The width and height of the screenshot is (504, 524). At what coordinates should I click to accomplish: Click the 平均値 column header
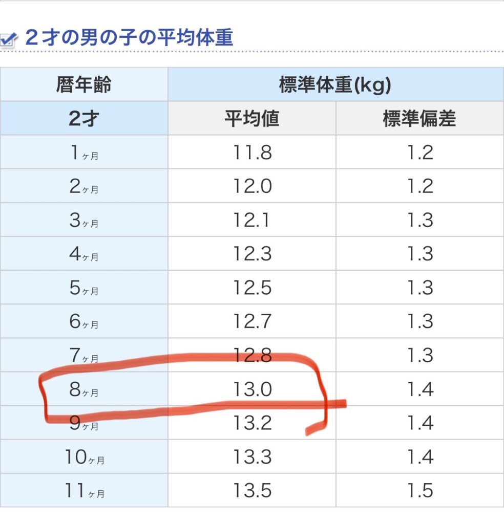pyautogui.click(x=252, y=118)
